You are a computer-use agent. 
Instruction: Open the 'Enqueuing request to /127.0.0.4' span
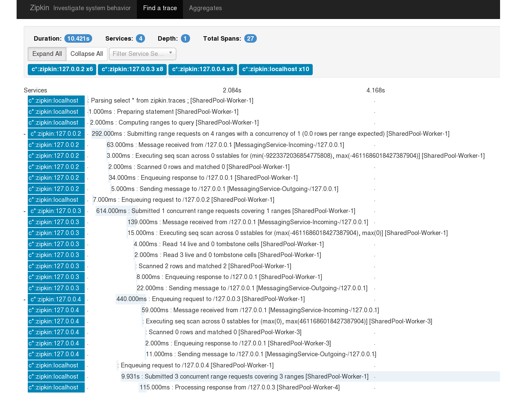coord(195,365)
